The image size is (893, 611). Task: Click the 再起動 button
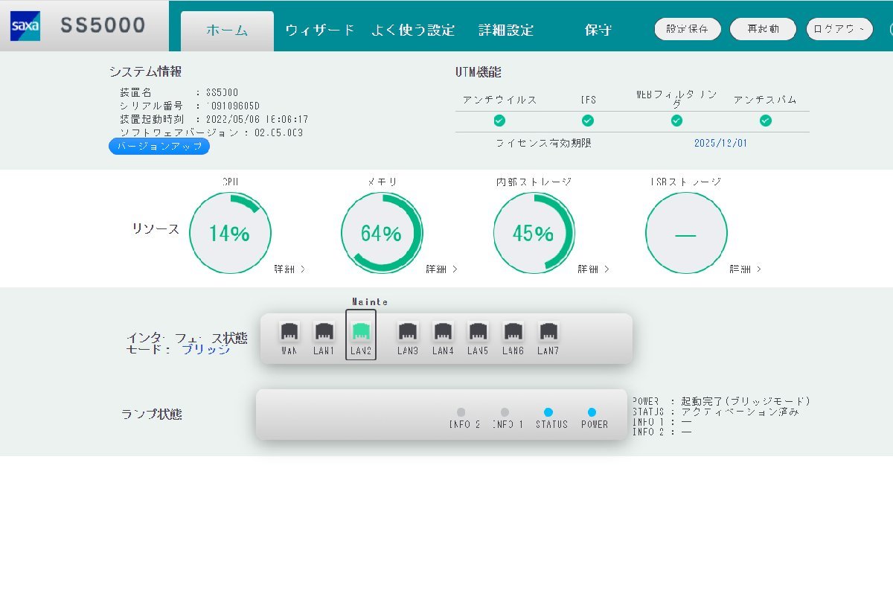764,29
